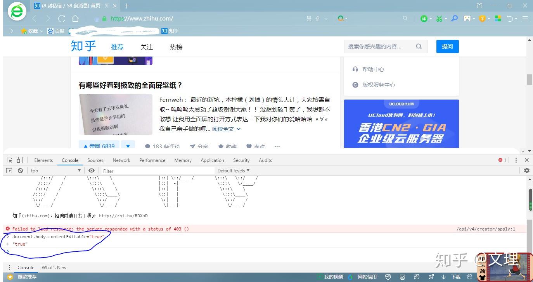Open the DevTools three-dot menu beside Console drawer tab
This screenshot has width=533, height=282.
9,267
